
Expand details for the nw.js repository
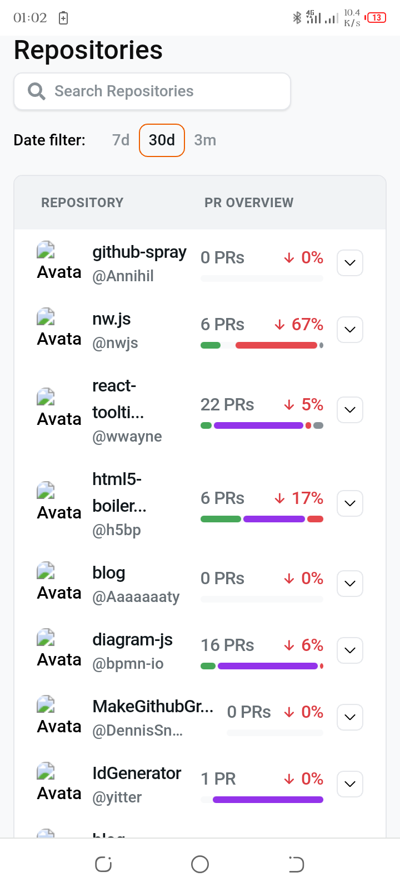tap(349, 329)
